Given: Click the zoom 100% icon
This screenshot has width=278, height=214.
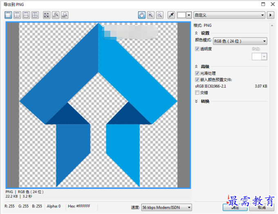Looking at the screenshot, I should [65, 15].
